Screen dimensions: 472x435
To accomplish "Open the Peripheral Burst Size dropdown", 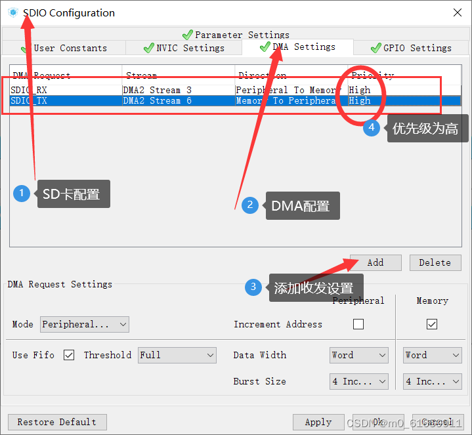I will pos(359,381).
